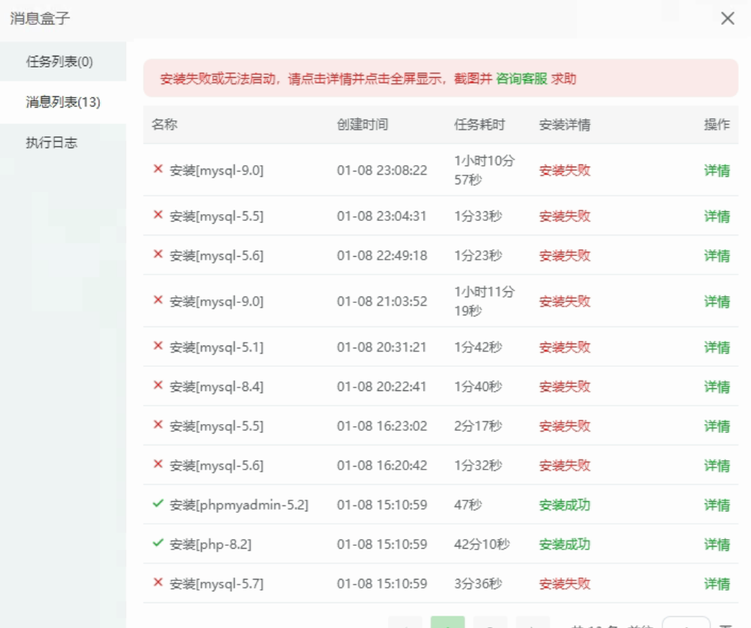The image size is (751, 628).
Task: Click the red X icon for mysql-5.5 at 16:23:02
Action: 158,426
